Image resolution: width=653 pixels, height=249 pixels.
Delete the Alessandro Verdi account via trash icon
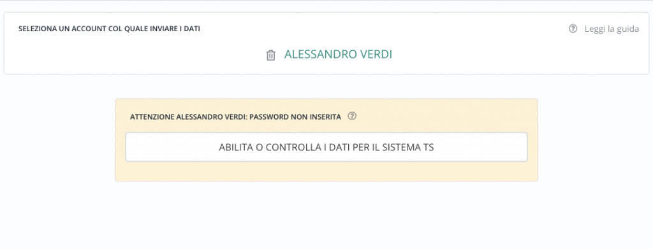(x=270, y=55)
